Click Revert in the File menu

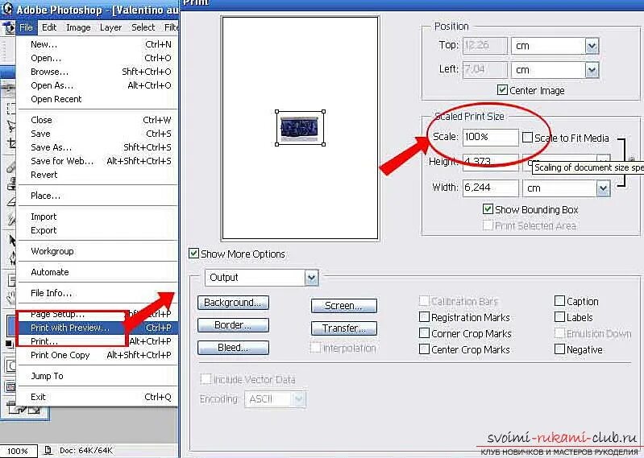click(x=98, y=175)
